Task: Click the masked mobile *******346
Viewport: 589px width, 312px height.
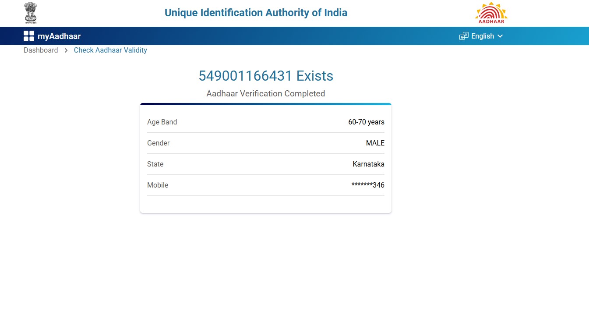Action: [x=368, y=185]
